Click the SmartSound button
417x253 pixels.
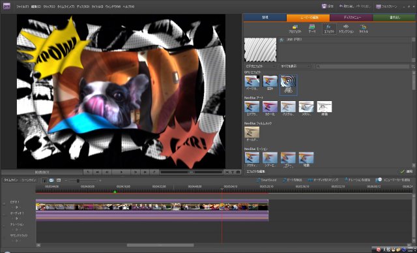[x=266, y=180]
